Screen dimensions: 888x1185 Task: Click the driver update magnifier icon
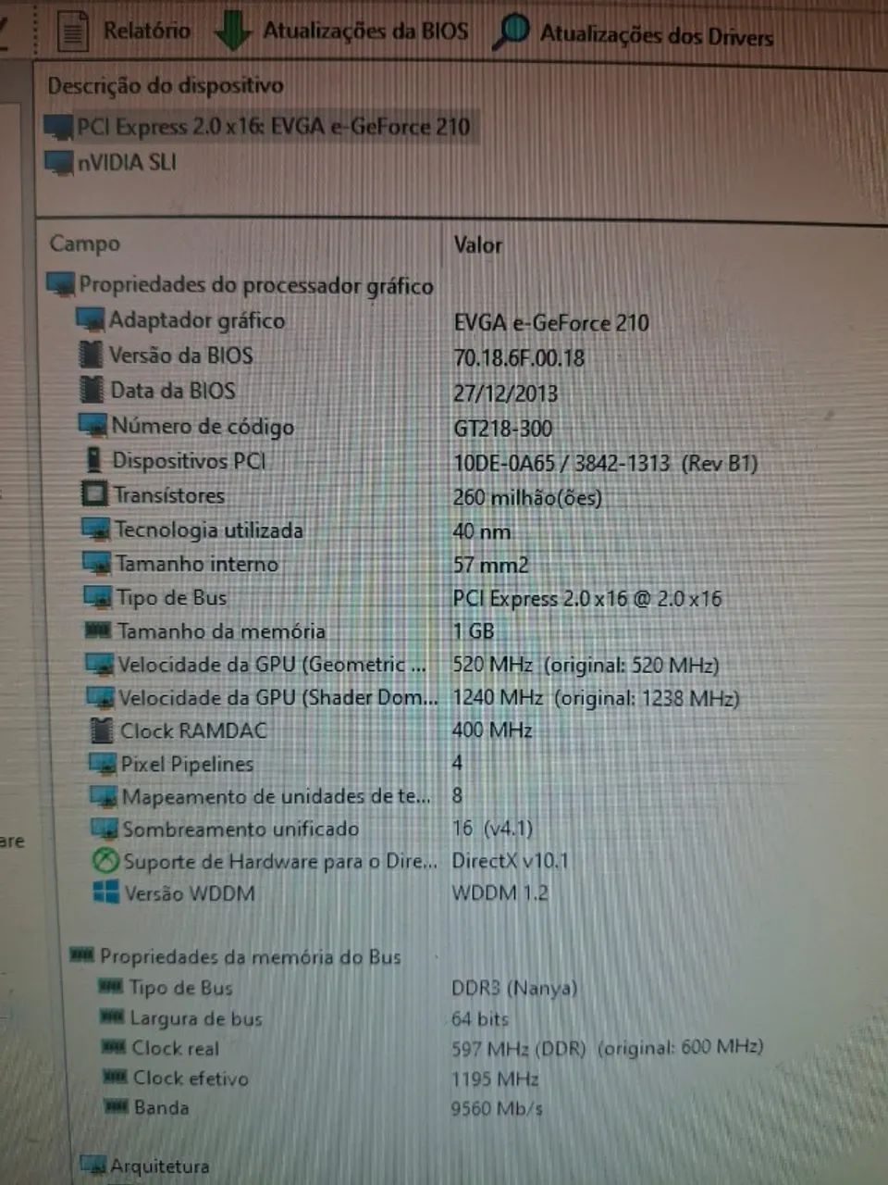pos(510,32)
